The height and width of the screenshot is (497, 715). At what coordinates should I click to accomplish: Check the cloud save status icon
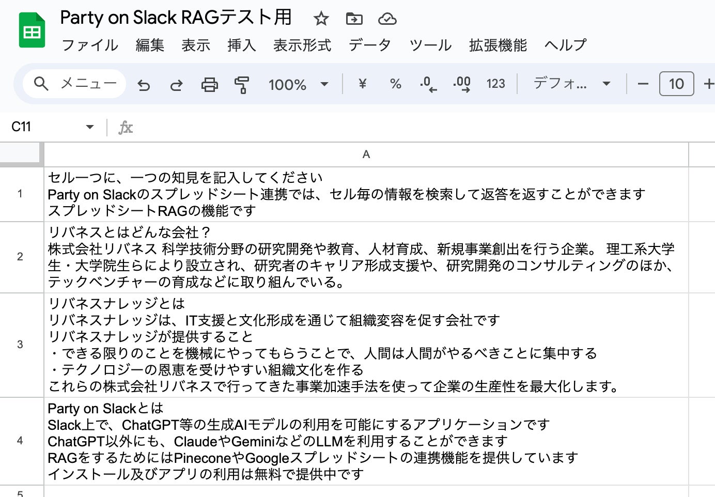tap(387, 19)
